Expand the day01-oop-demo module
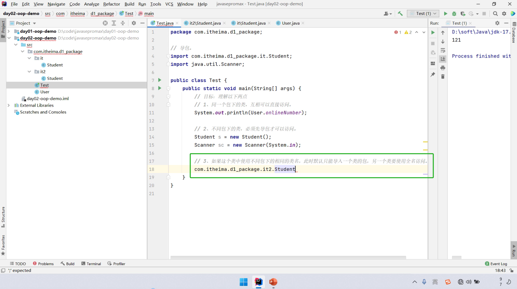 point(9,31)
